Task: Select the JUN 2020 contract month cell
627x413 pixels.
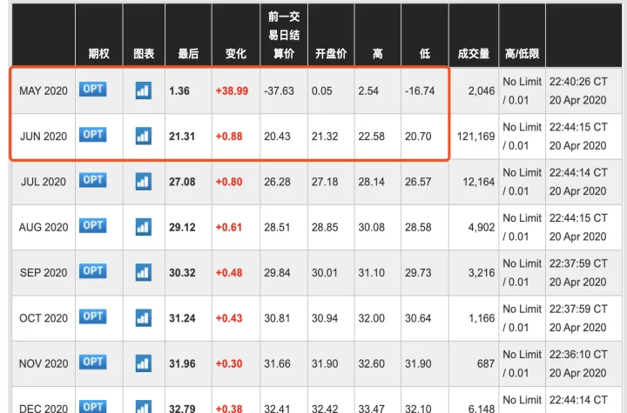Action: tap(44, 136)
